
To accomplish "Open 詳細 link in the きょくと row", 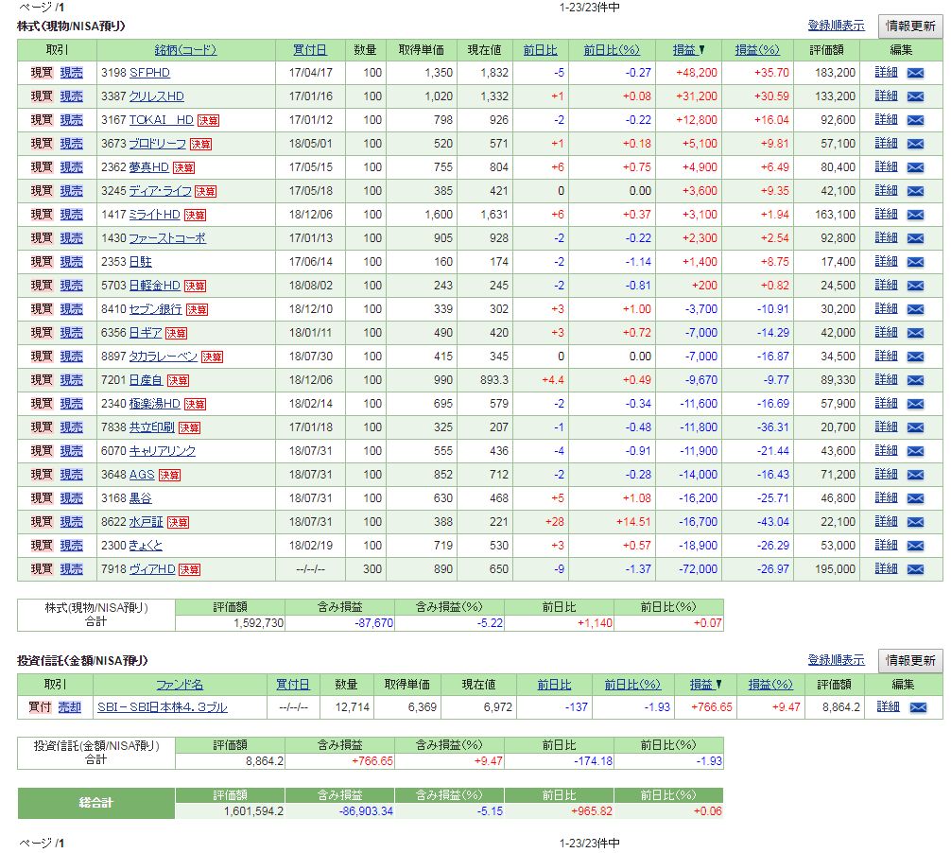I will (x=886, y=546).
